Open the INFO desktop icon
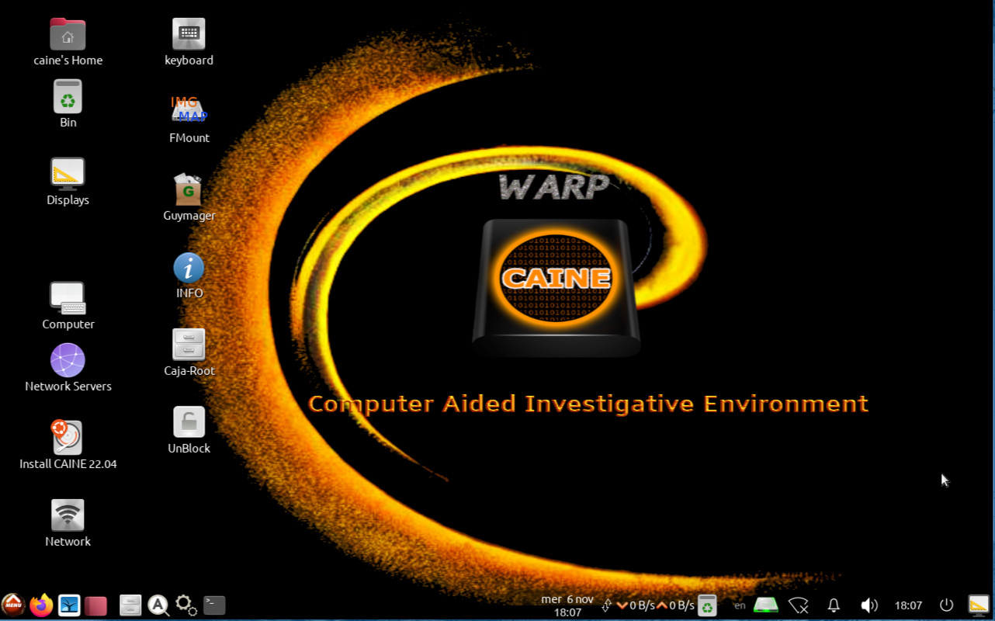Image resolution: width=995 pixels, height=621 pixels. coord(189,268)
